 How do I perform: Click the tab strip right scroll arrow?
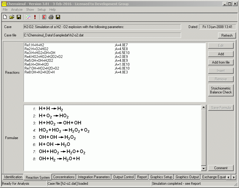[x=234, y=177]
